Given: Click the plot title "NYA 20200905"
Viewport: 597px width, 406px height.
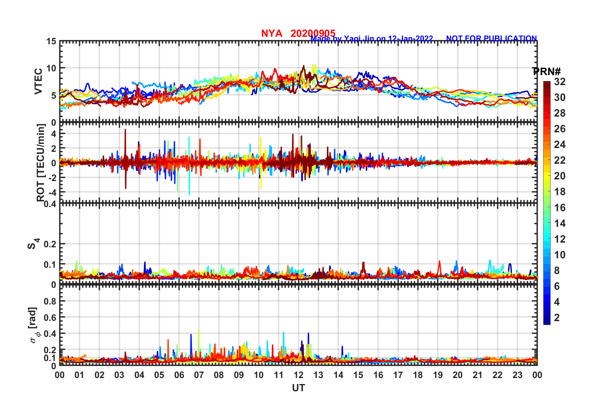Looking at the screenshot, I should tap(298, 33).
